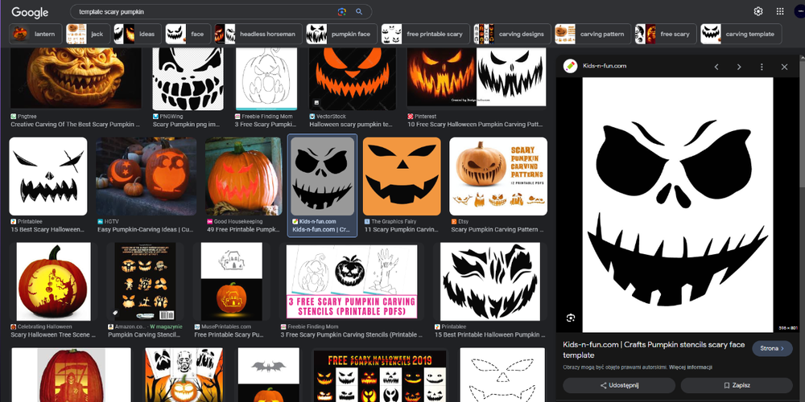Image resolution: width=805 pixels, height=402 pixels.
Task: Open The Graphics Fairy orange pumpkin thumbnail
Action: coord(402,176)
